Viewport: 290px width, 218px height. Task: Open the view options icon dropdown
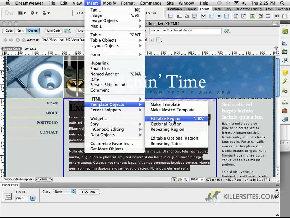pyautogui.click(x=159, y=40)
